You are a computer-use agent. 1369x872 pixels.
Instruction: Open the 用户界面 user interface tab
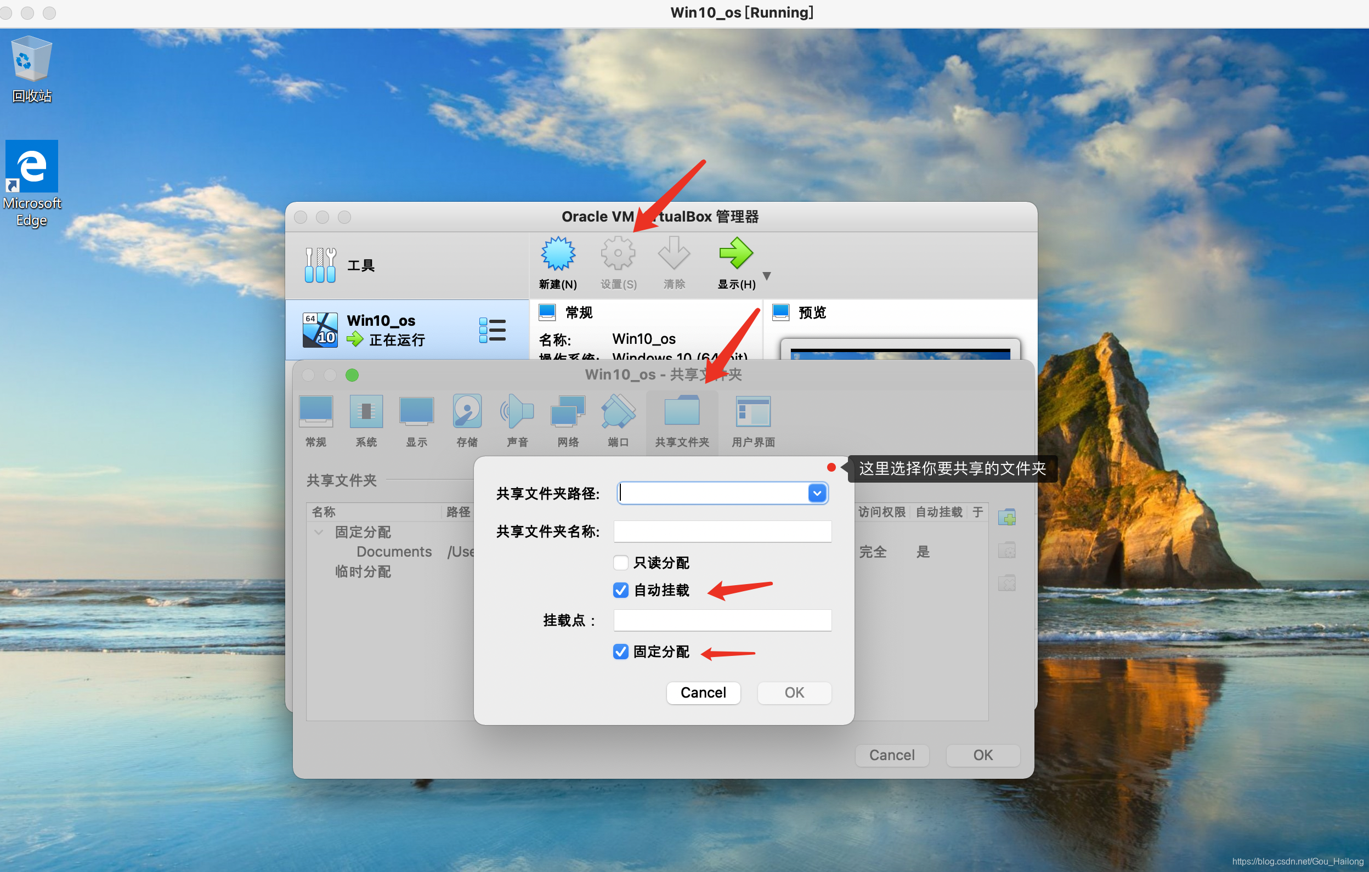753,421
